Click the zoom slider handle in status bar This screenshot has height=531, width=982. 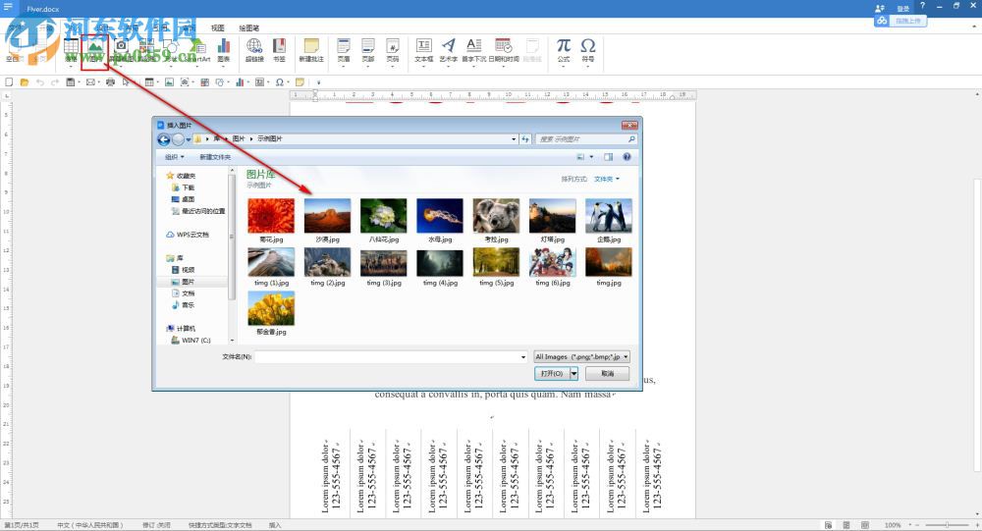(947, 525)
